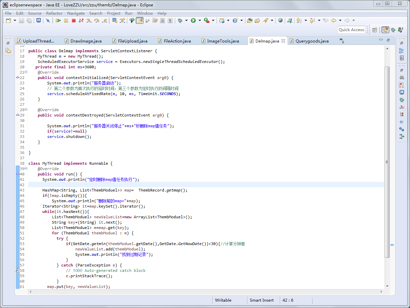Open the New wizard dropdown arrow
The image size is (410, 308).
[x=15, y=21]
